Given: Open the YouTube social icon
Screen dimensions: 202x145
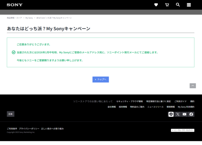Looking at the screenshot, I should 184,114.
